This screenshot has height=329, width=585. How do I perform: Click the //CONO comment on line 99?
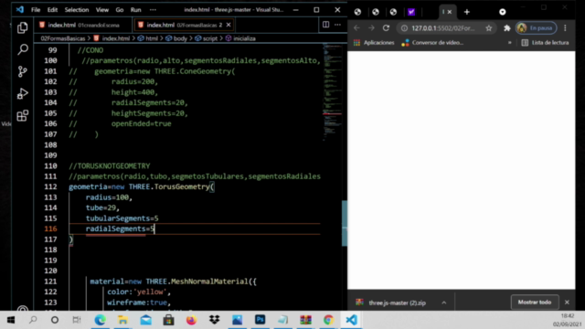(90, 50)
